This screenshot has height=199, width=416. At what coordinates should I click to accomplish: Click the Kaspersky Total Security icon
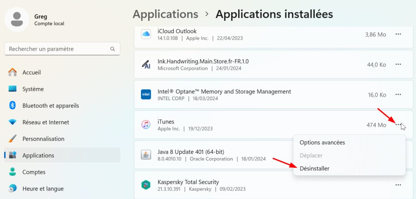146,185
